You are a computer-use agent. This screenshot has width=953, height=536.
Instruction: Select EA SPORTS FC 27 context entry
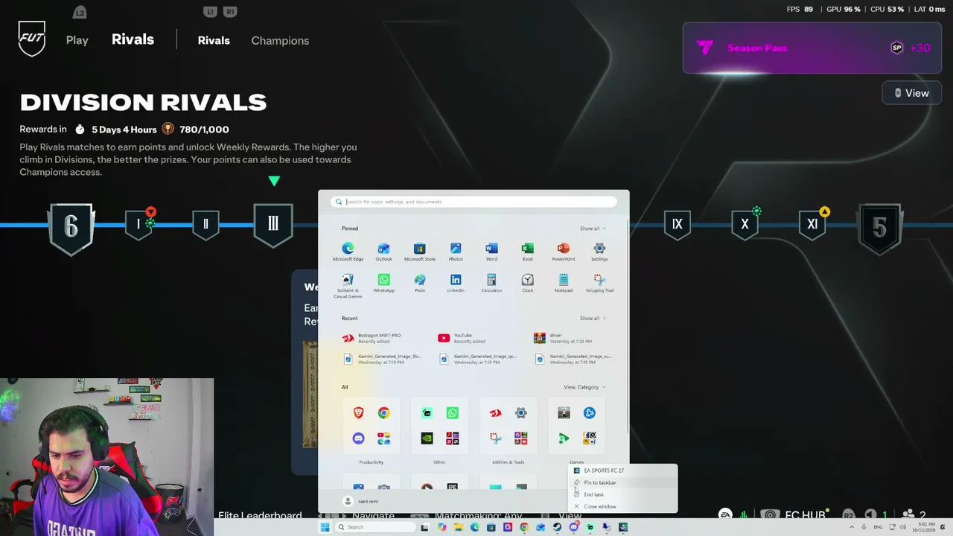click(x=624, y=470)
